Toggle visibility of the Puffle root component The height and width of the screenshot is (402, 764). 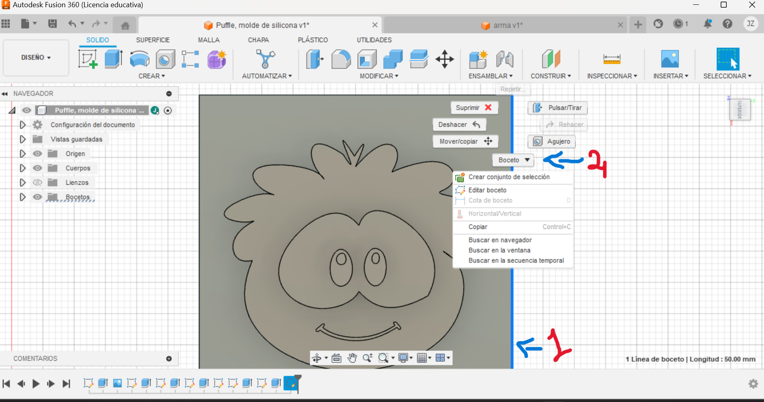26,110
